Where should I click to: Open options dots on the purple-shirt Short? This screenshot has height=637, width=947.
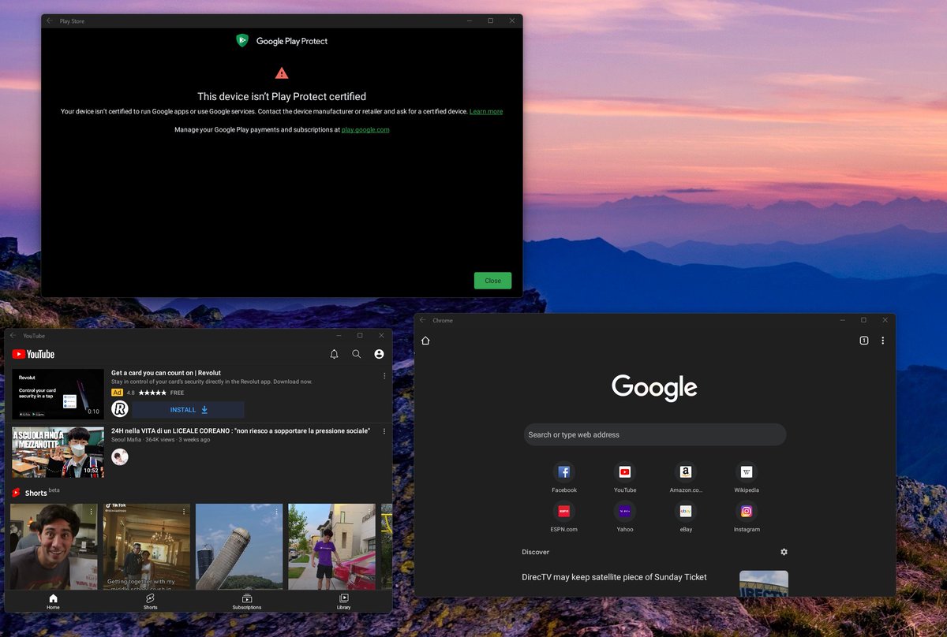(x=369, y=512)
